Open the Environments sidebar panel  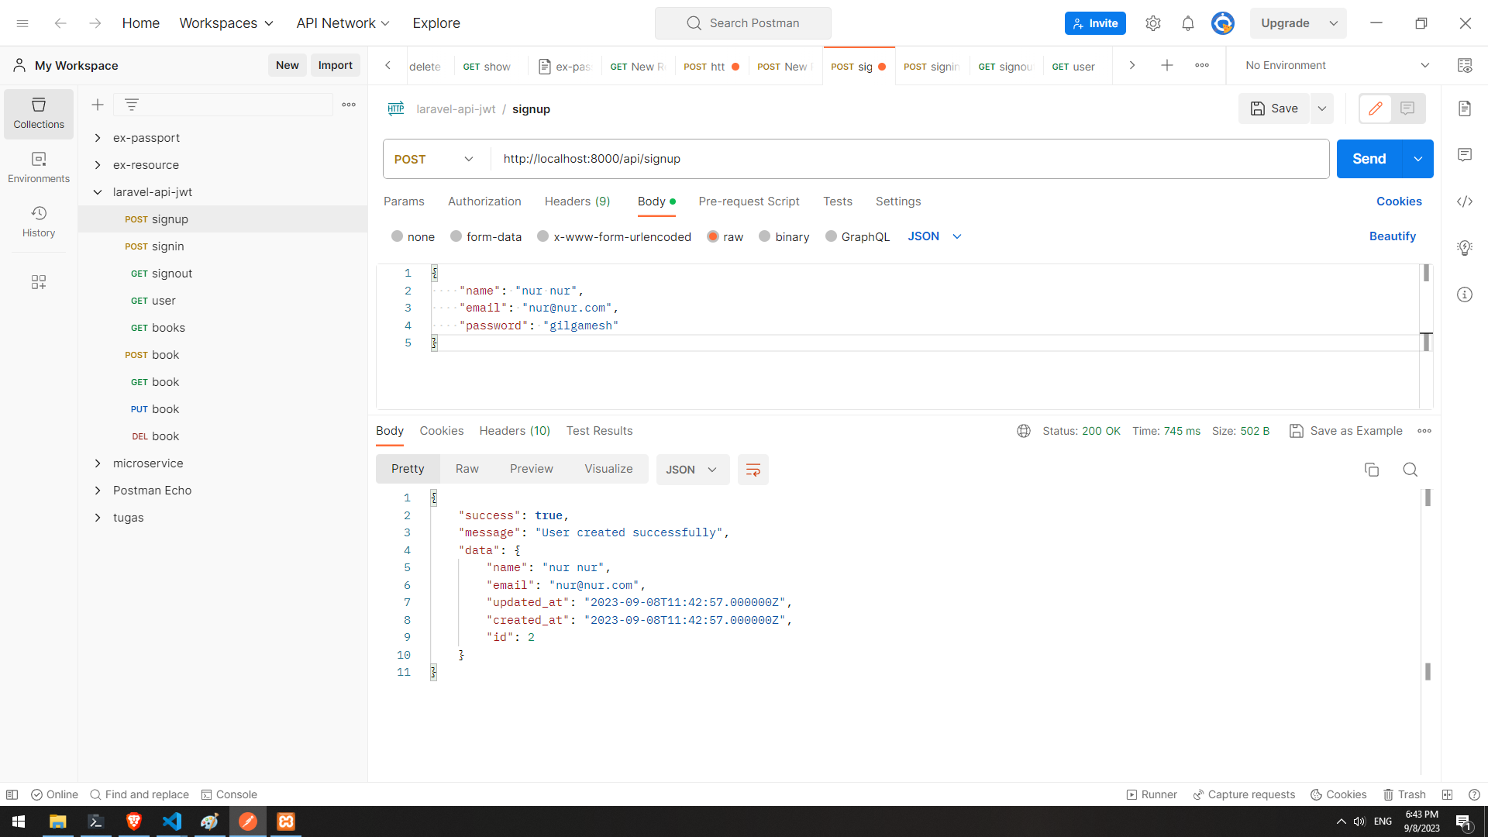tap(39, 167)
